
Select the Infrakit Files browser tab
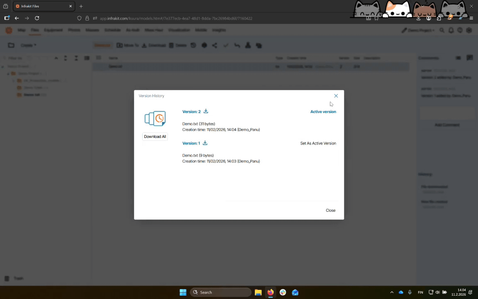[x=44, y=6]
